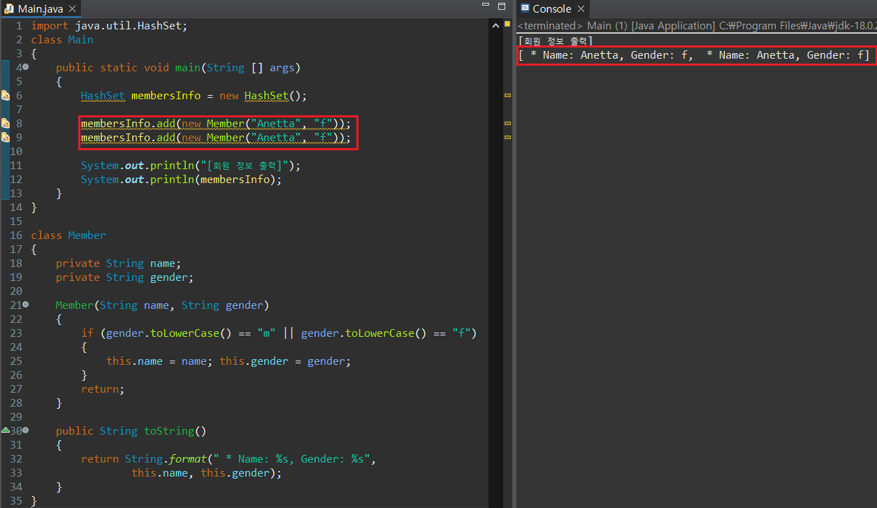Click the '<terminated> Main (1)' console status line
The height and width of the screenshot is (508, 877).
(696, 26)
